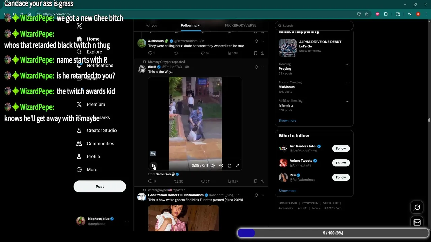This screenshot has width=431, height=242.
Task: Open Grok icon on Gas Station post
Action: [256, 195]
